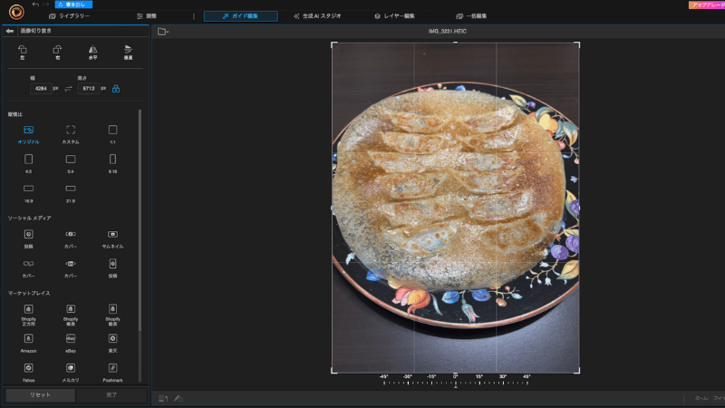
Task: Go back from the crop panel
Action: (10, 31)
